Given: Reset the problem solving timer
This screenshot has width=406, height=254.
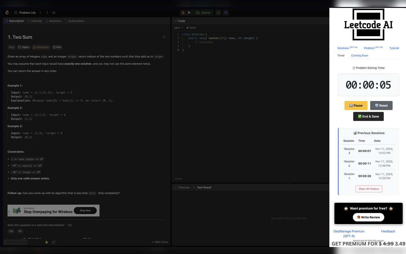Looking at the screenshot, I should point(381,105).
